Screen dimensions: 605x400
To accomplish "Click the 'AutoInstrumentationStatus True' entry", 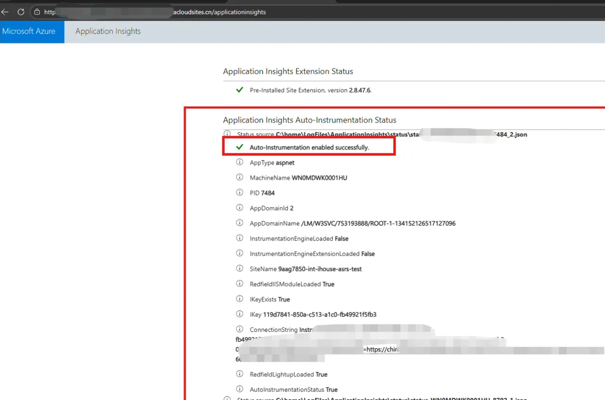I will (x=294, y=390).
